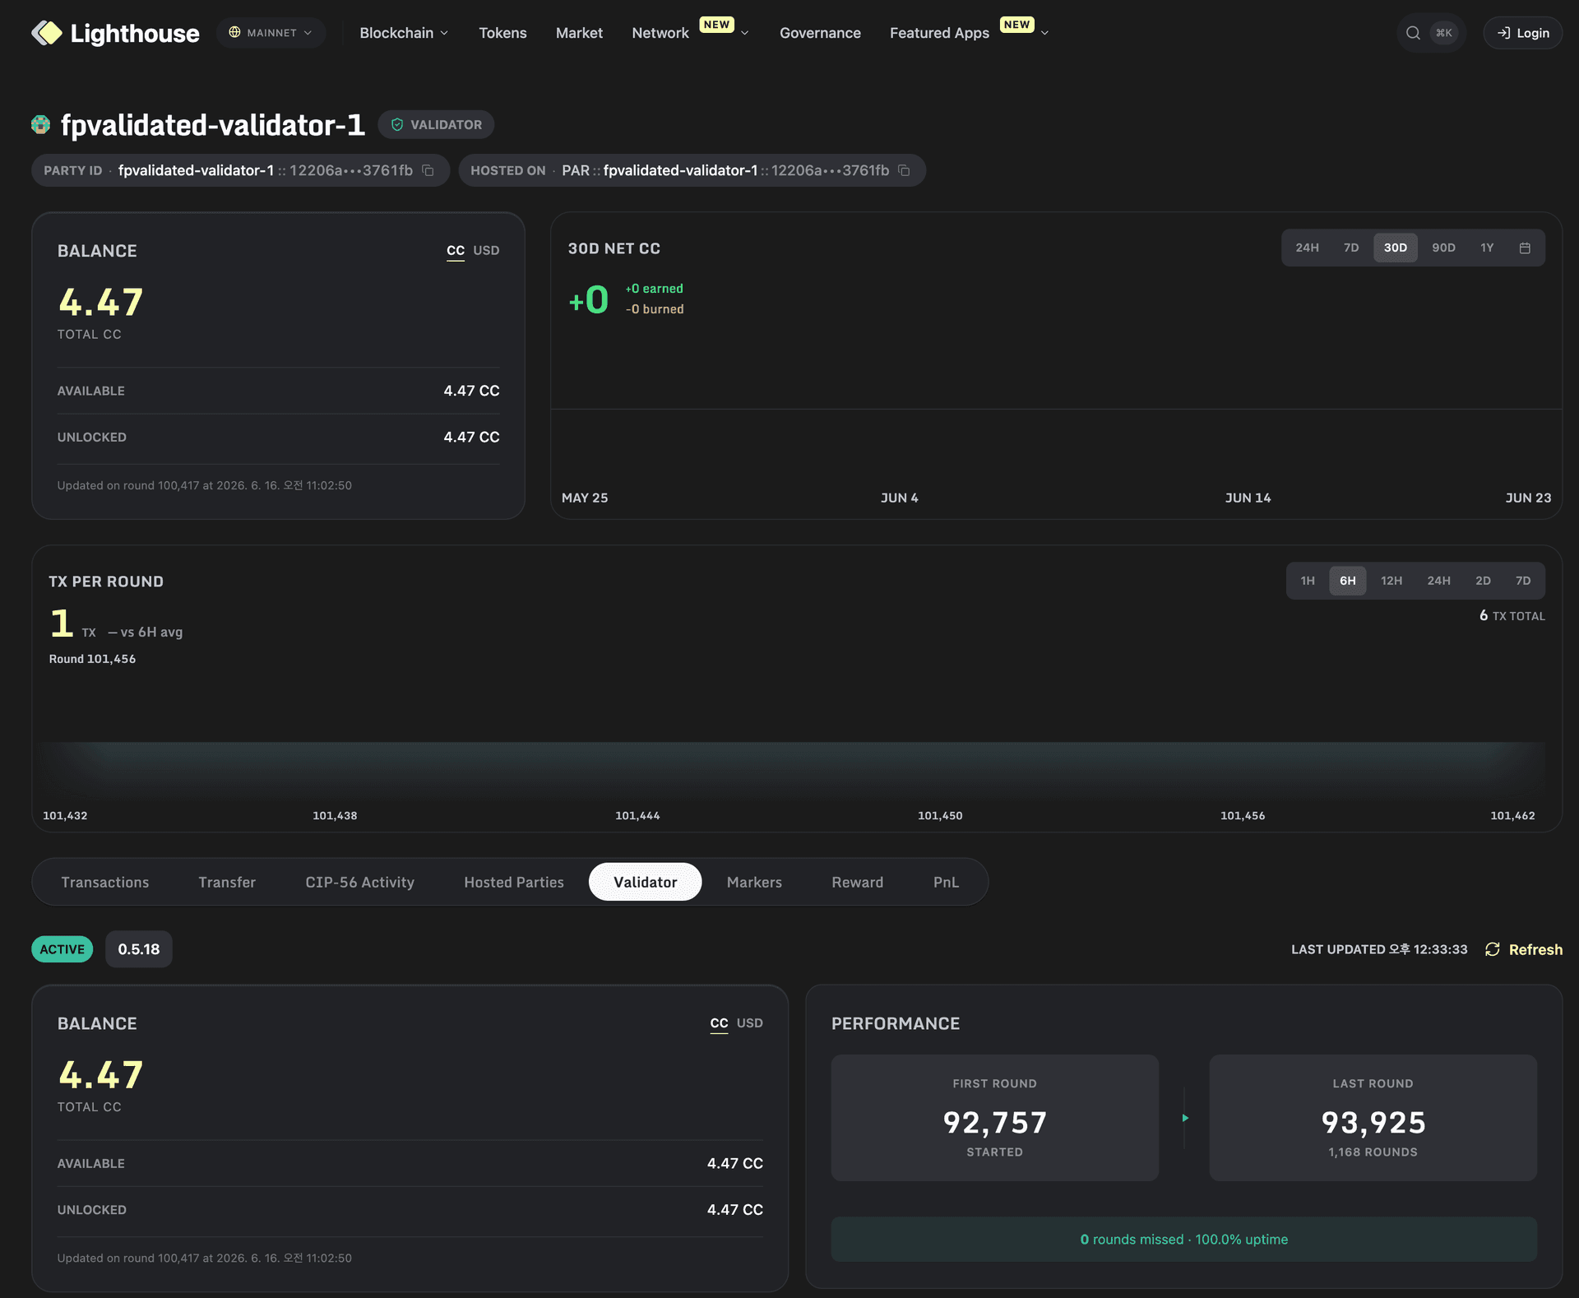Open the Market page
Image resolution: width=1579 pixels, height=1298 pixels.
pos(579,33)
